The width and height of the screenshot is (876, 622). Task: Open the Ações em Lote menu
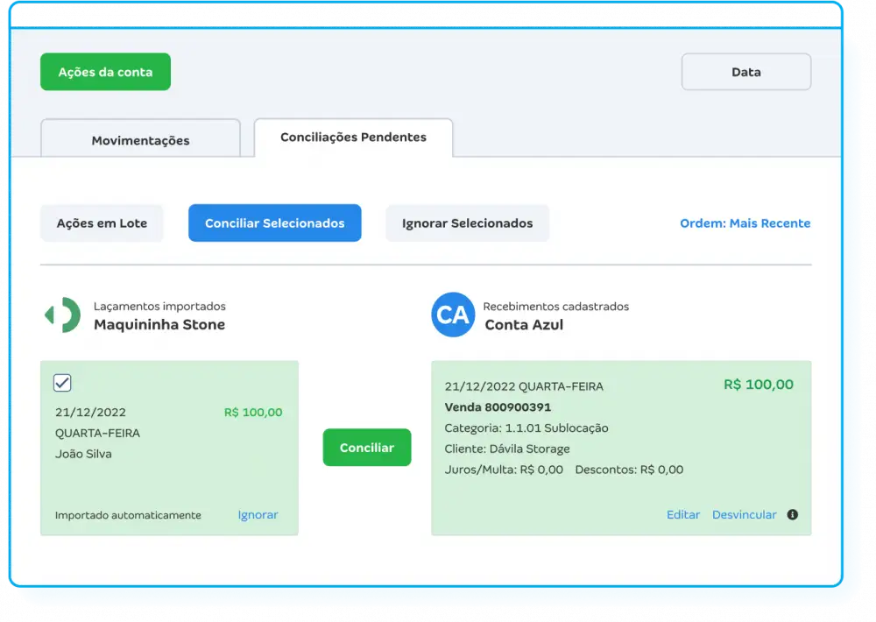pyautogui.click(x=102, y=223)
